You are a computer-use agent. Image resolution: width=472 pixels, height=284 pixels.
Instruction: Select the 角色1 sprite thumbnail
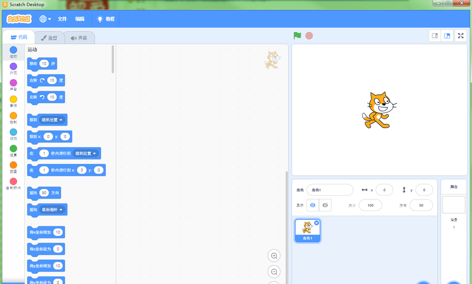coord(307,231)
